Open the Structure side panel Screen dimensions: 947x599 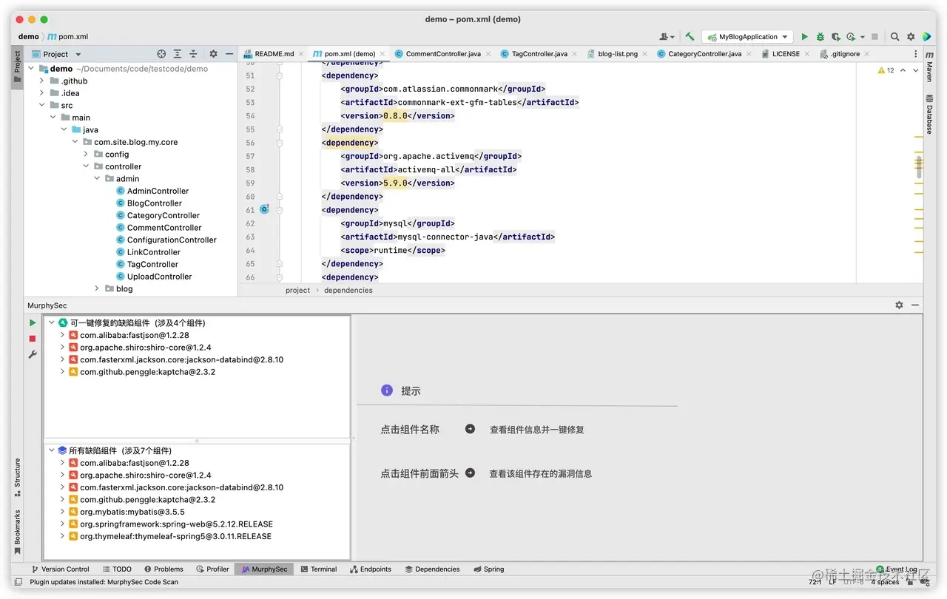pyautogui.click(x=17, y=477)
